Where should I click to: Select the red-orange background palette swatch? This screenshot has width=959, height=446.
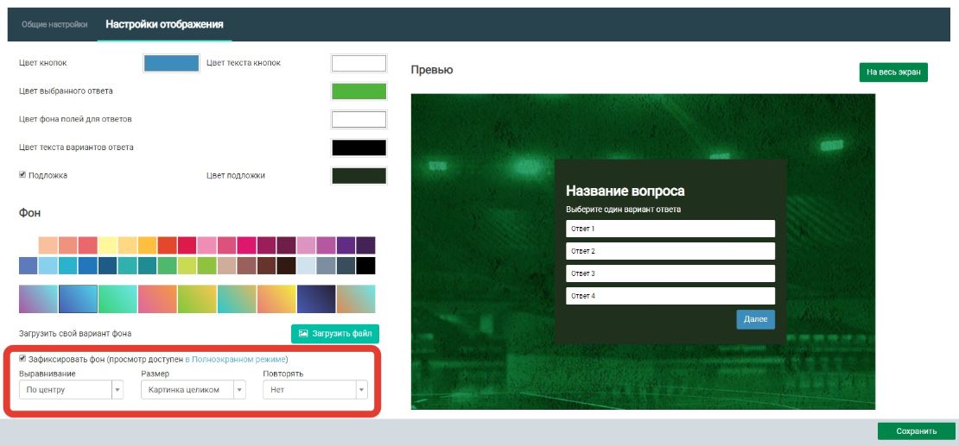click(x=167, y=246)
